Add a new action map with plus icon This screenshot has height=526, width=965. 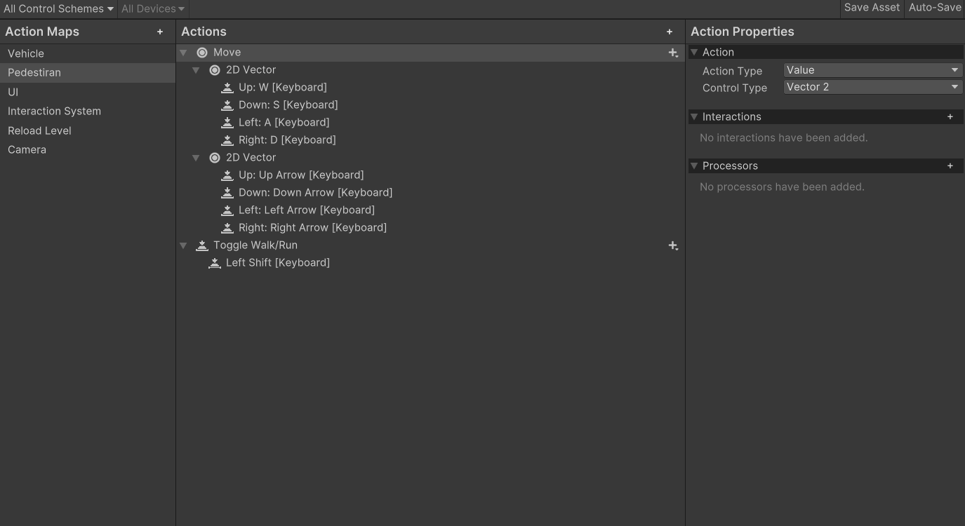point(160,32)
